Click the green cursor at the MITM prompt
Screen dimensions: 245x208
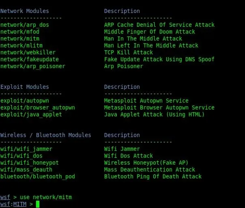pyautogui.click(x=38, y=204)
